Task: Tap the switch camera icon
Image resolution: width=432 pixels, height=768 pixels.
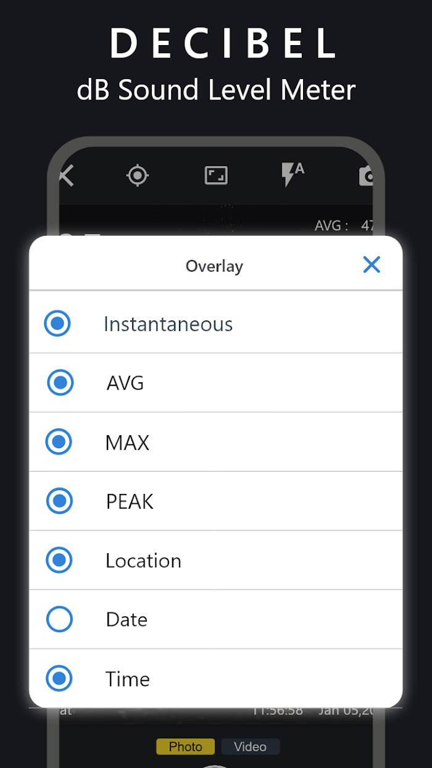Action: [x=367, y=176]
